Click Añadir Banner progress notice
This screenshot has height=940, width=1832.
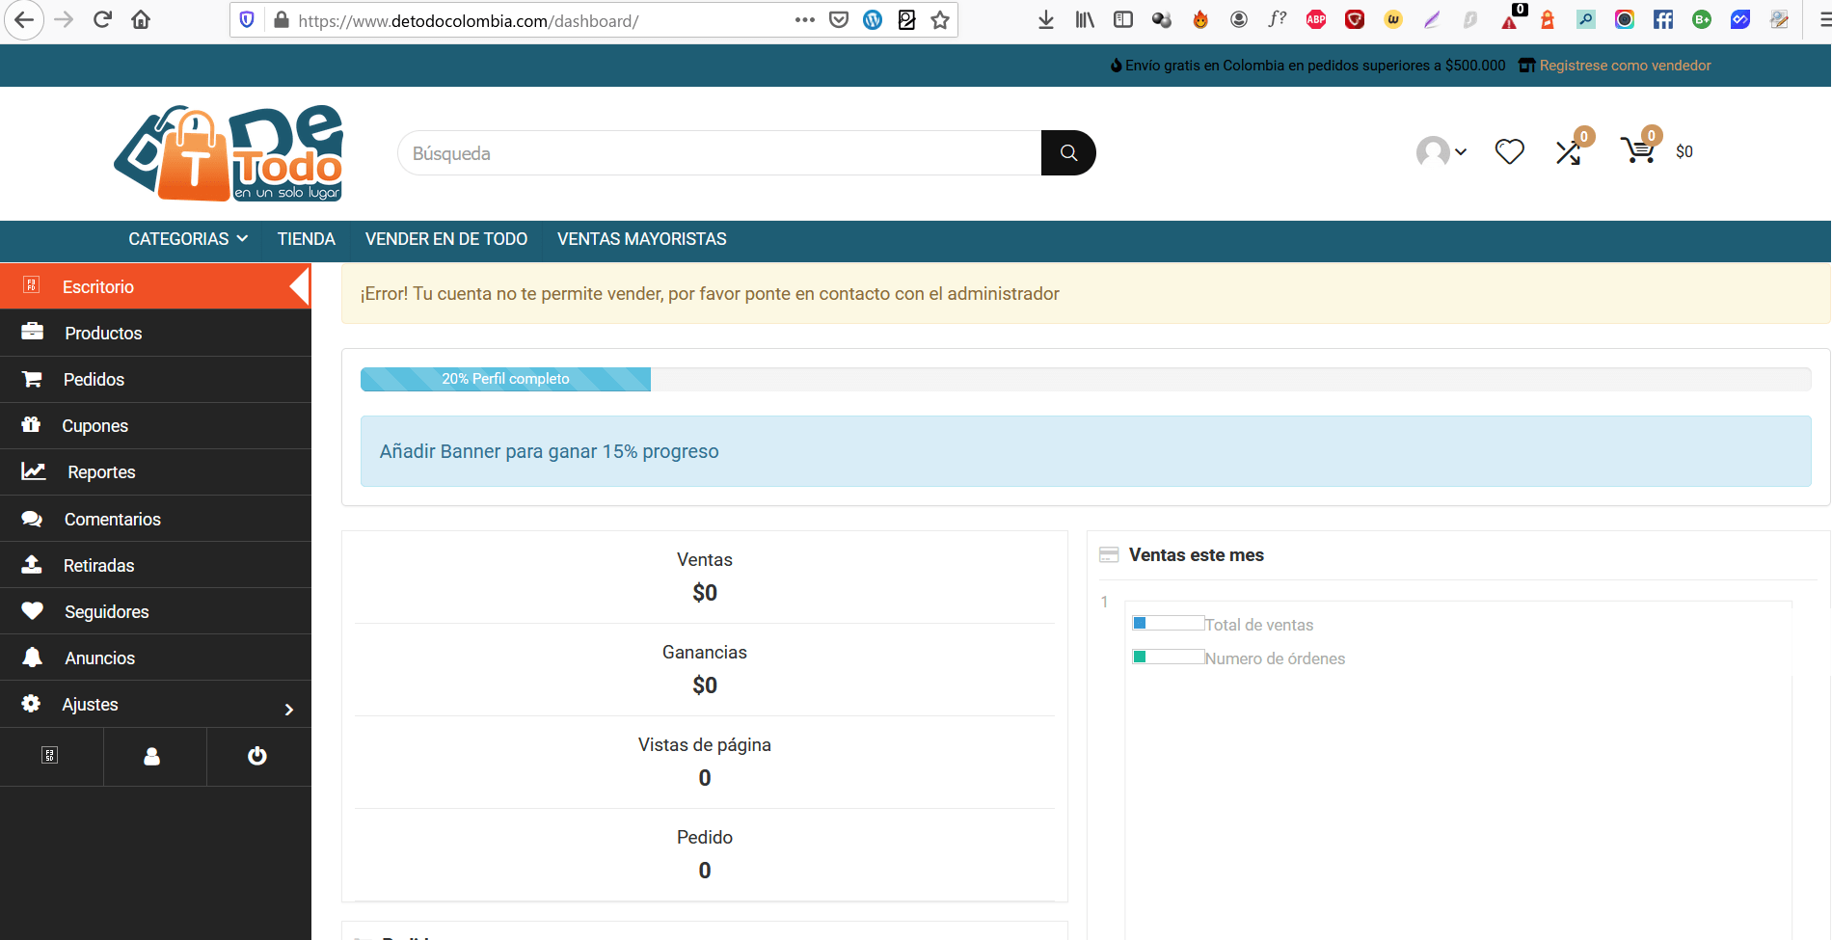[x=1086, y=451]
